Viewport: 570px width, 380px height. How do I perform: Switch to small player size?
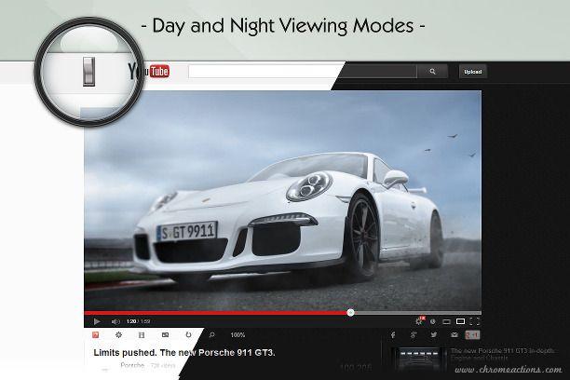[446, 321]
